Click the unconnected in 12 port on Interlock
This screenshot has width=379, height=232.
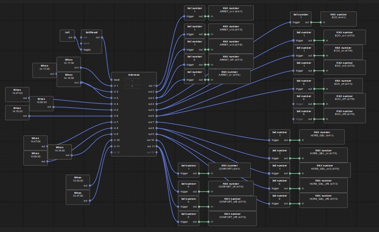coord(111,152)
